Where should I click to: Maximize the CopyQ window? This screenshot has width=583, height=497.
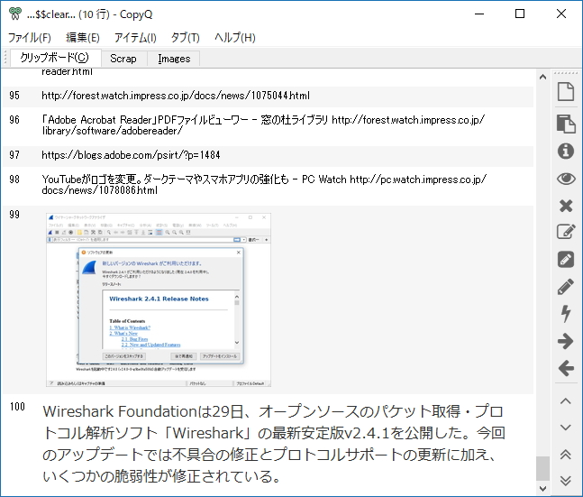point(520,14)
